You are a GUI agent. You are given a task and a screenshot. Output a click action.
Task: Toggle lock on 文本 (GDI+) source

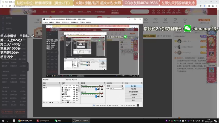pos(77,88)
